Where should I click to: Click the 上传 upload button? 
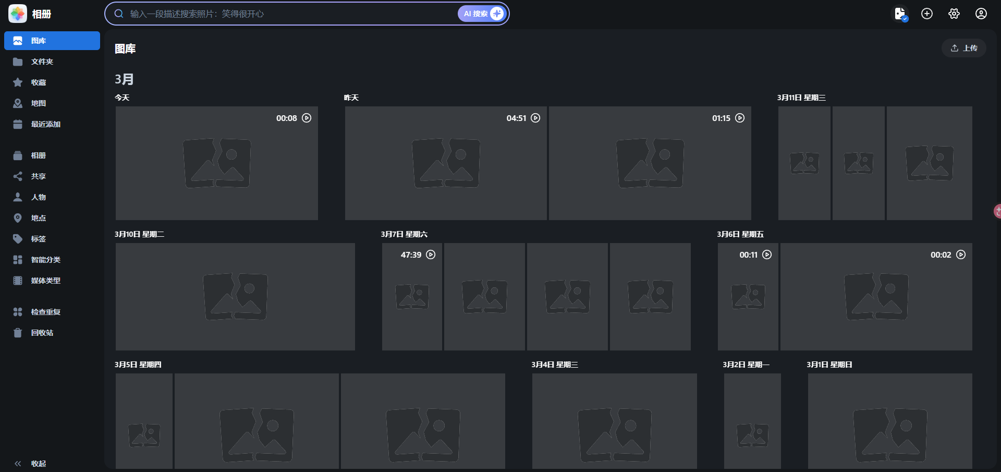coord(964,48)
